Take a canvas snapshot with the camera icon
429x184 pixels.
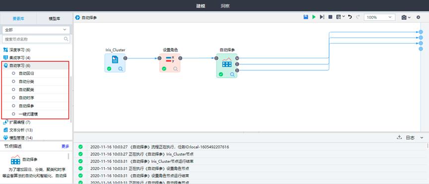[404, 17]
